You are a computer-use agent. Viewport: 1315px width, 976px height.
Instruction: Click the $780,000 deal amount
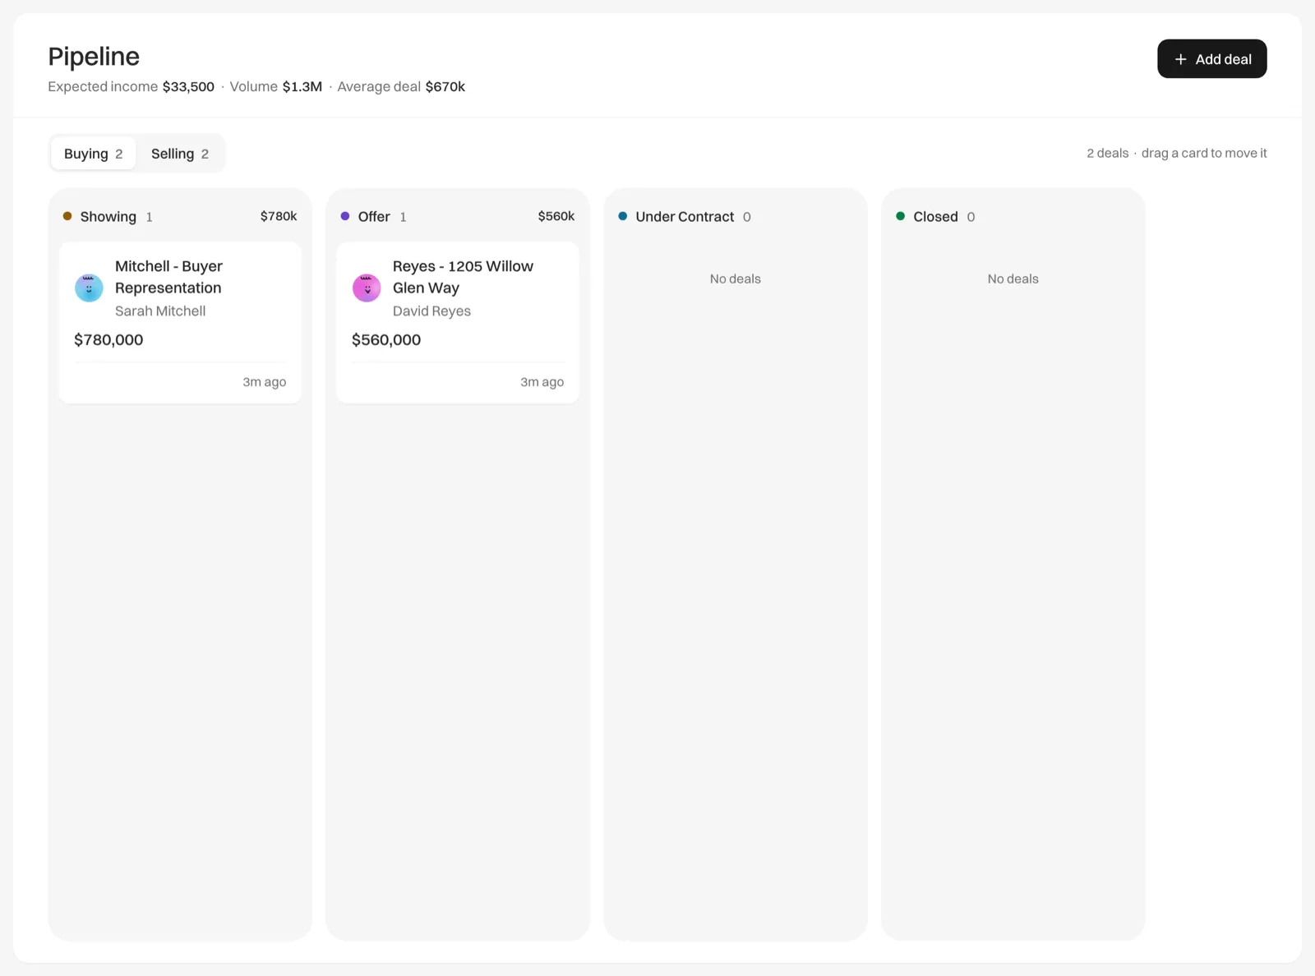[108, 340]
